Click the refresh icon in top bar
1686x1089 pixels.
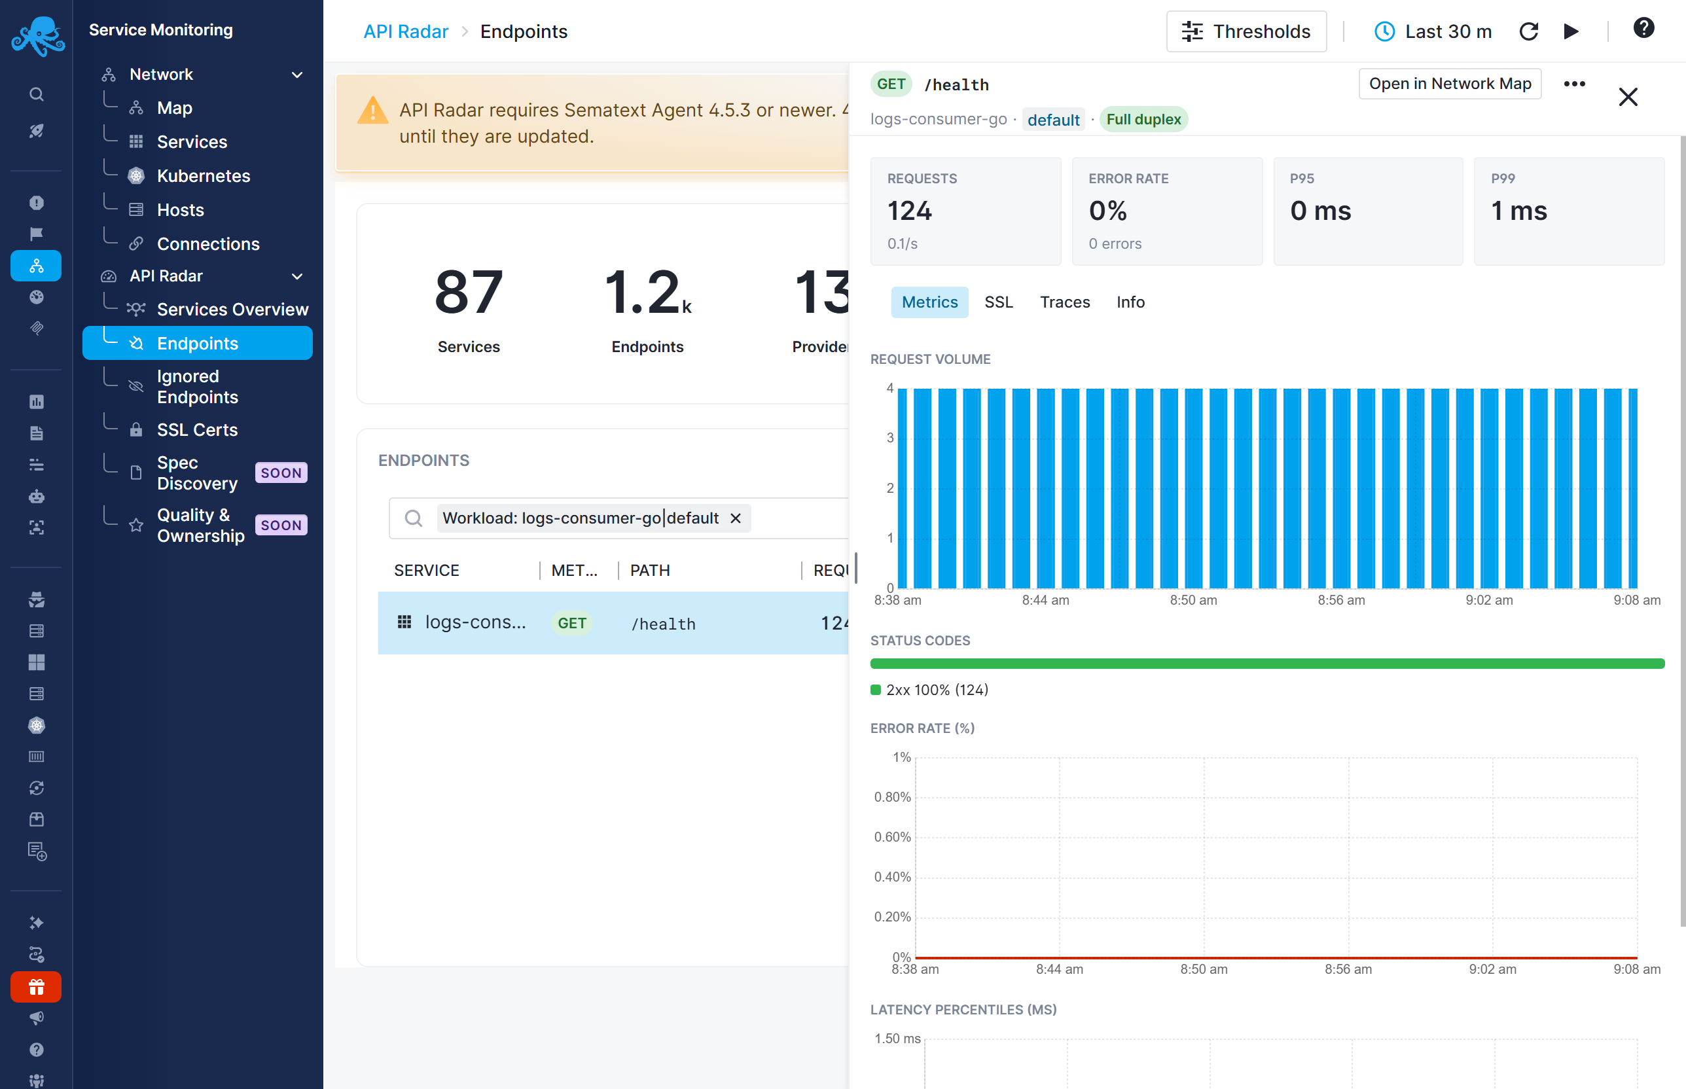click(x=1528, y=32)
